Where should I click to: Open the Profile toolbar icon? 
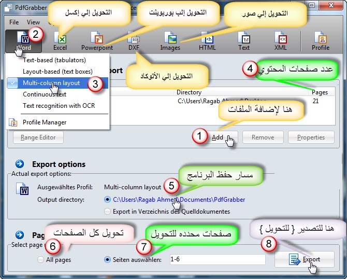pos(321,41)
